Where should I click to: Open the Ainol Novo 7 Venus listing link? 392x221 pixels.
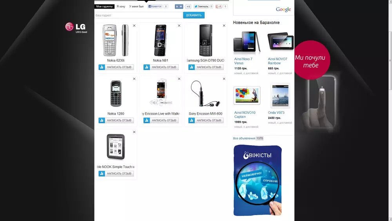click(x=243, y=61)
